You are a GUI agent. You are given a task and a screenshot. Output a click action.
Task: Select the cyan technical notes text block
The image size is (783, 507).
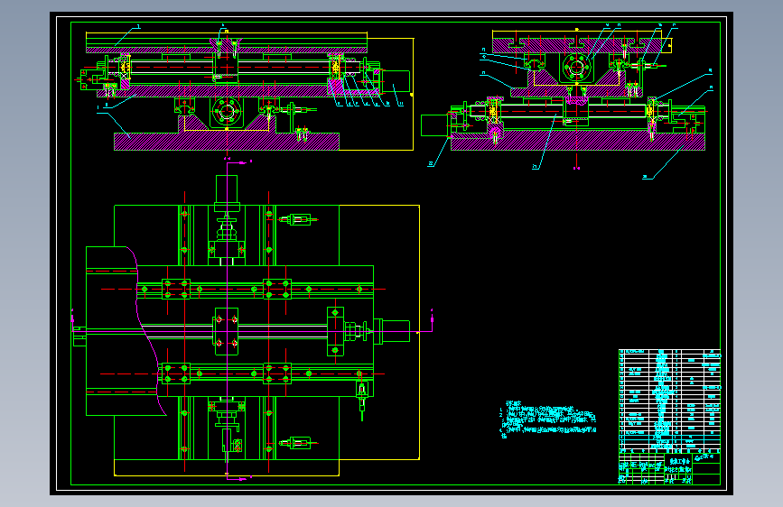548,419
